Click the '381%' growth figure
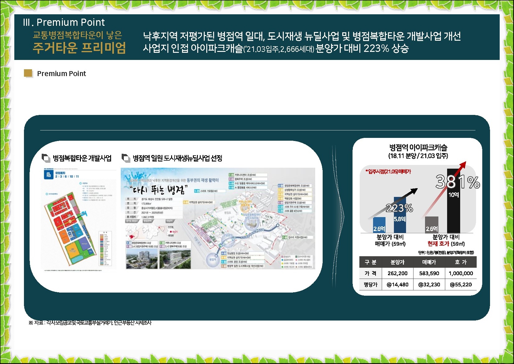 (x=458, y=182)
